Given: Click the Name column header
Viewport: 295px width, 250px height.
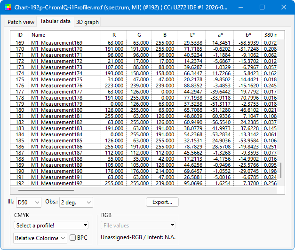Looking at the screenshot, I should point(65,35).
